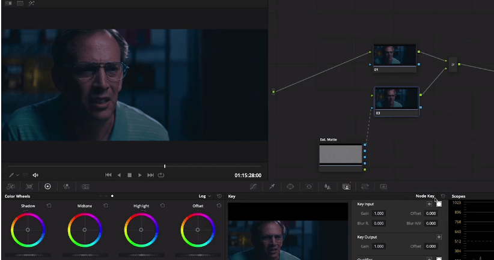Click the Midtone color wheel center
This screenshot has width=494, height=260.
[x=84, y=230]
